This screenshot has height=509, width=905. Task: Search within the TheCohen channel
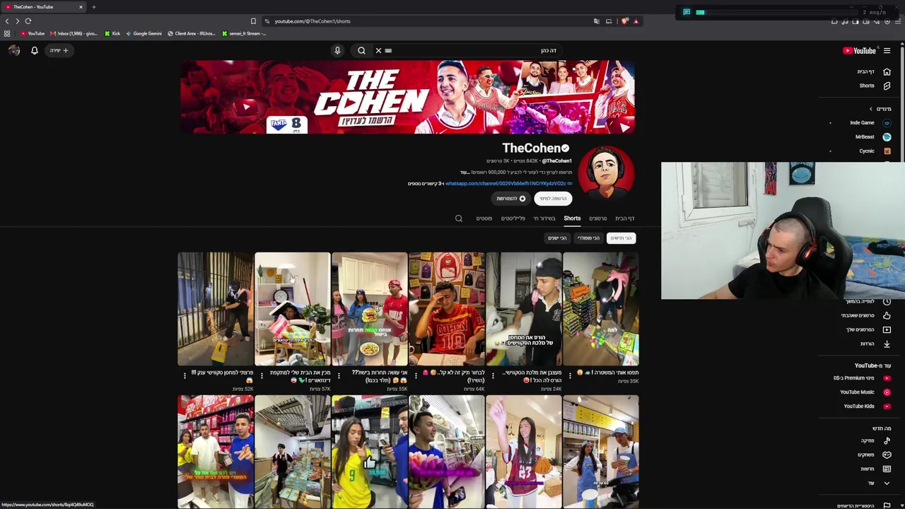459,218
